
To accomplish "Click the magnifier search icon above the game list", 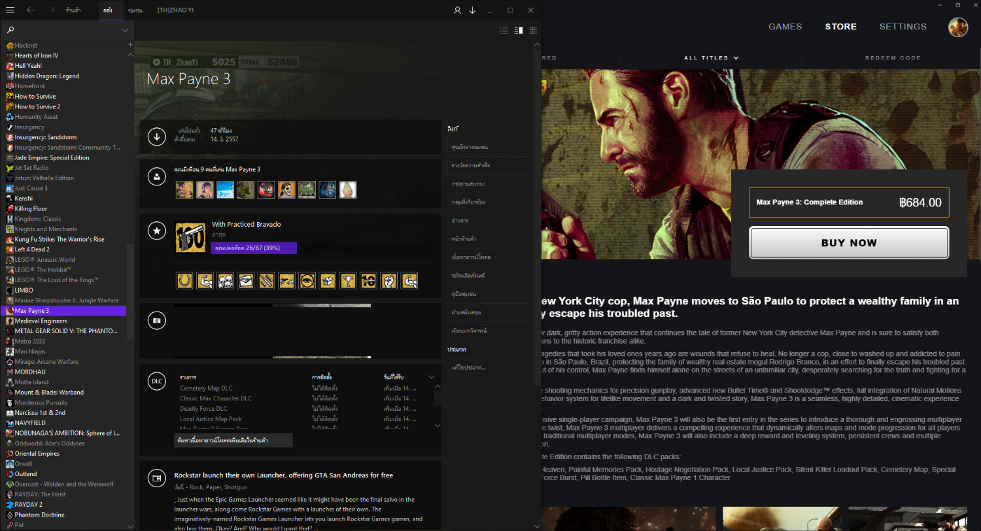I will click(10, 30).
